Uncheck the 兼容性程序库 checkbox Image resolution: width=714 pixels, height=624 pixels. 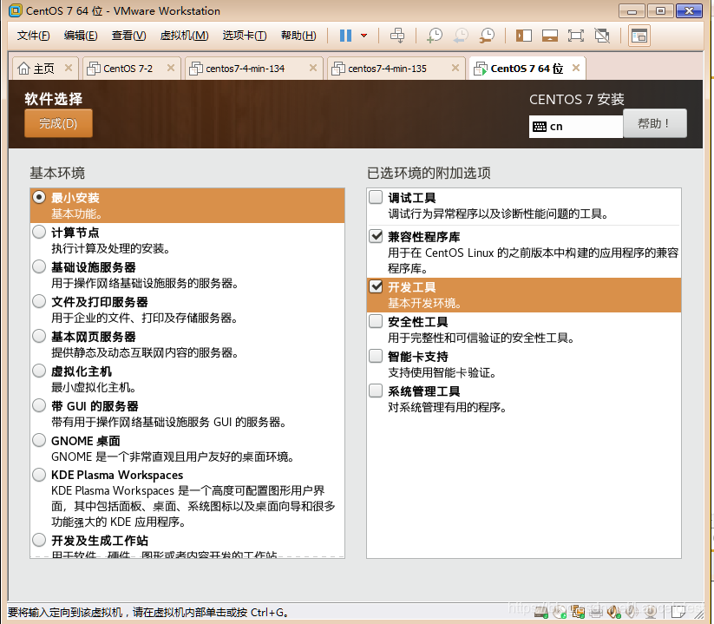pos(375,236)
